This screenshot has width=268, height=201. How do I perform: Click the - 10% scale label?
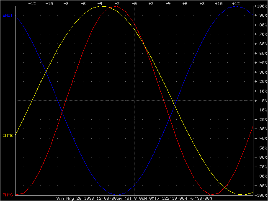(x=260, y=110)
